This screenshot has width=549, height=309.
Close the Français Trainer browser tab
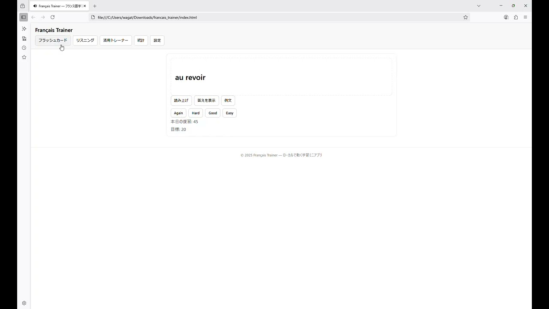click(x=85, y=6)
